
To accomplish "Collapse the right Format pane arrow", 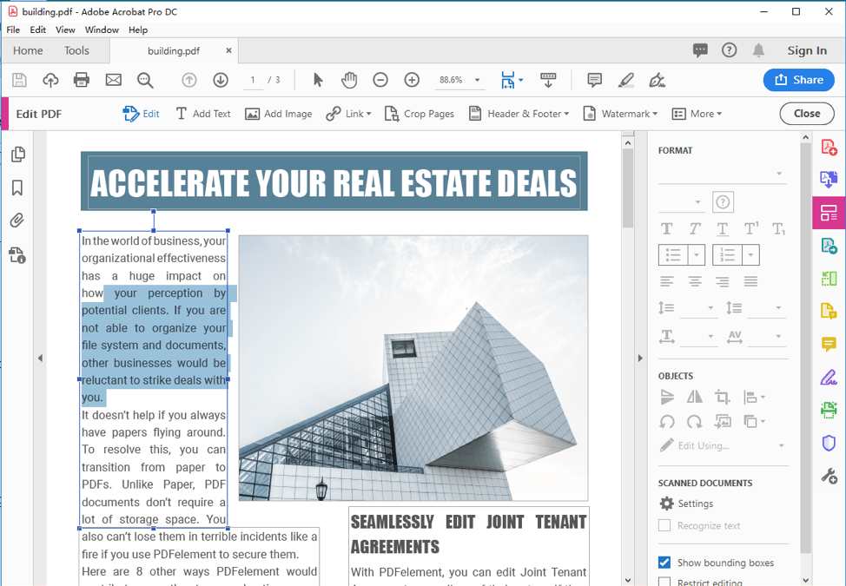I will [640, 358].
